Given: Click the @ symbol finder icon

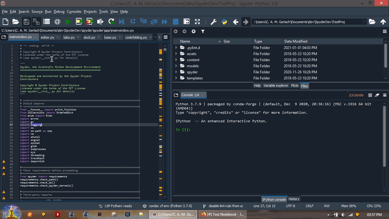Looking at the screenshot, I should coord(57,22).
